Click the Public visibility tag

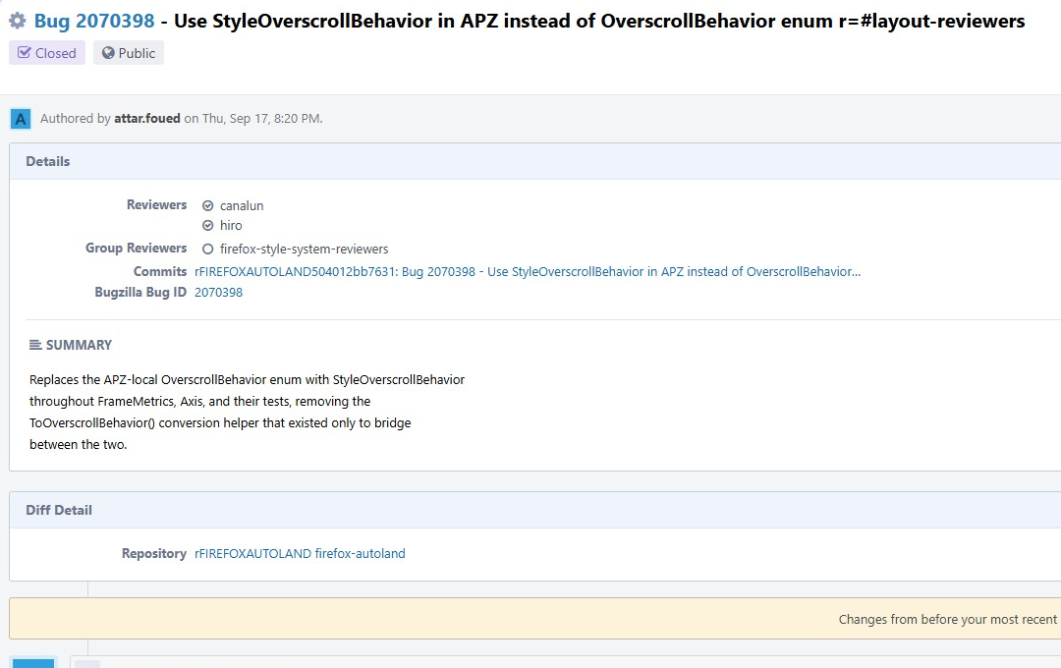pyautogui.click(x=129, y=53)
